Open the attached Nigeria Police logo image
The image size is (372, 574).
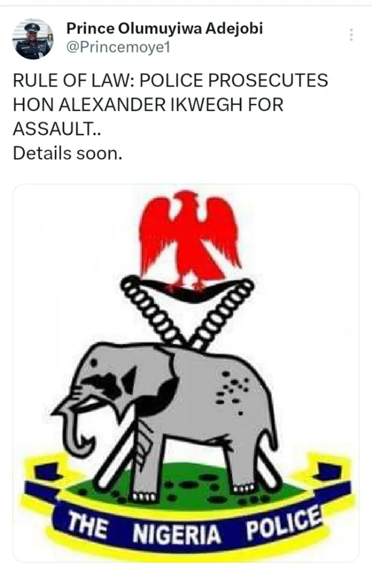[x=186, y=373]
